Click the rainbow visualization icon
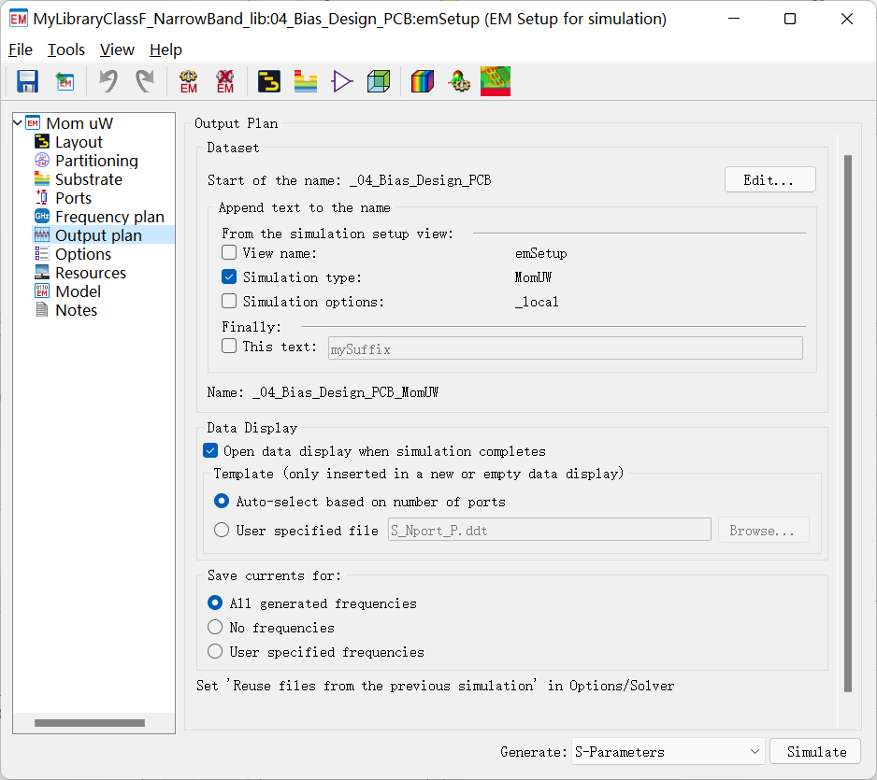The height and width of the screenshot is (780, 877). coord(423,81)
